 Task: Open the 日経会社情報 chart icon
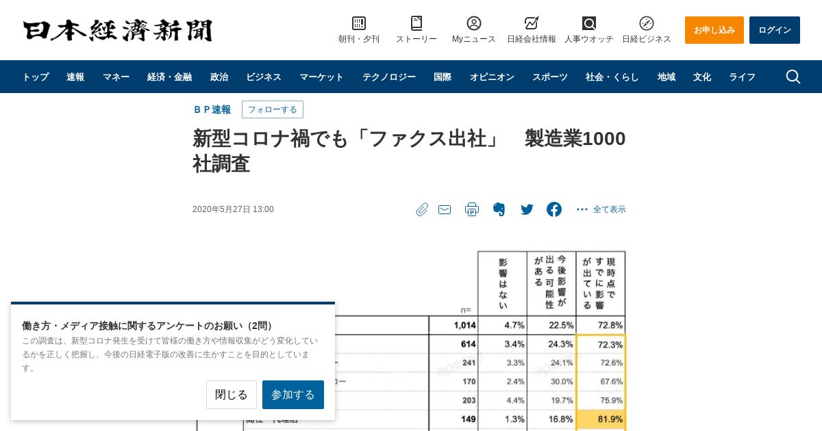pyautogui.click(x=532, y=23)
